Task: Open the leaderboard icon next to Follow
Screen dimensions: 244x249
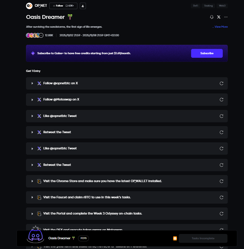Action: point(83,6)
